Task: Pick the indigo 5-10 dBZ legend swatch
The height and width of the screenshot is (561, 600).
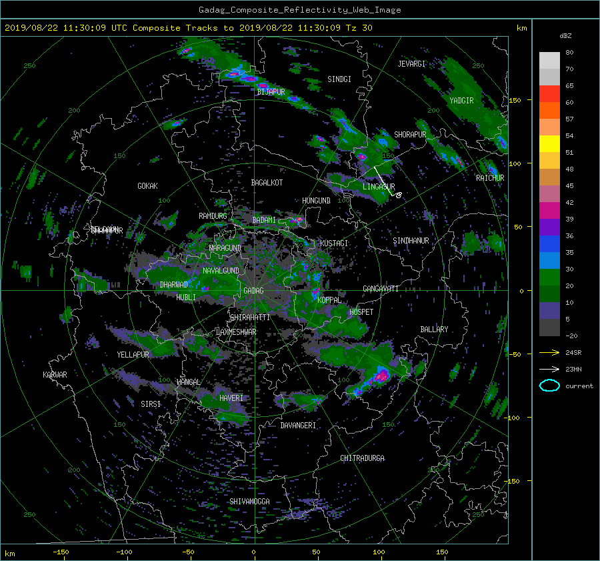Action: click(549, 311)
